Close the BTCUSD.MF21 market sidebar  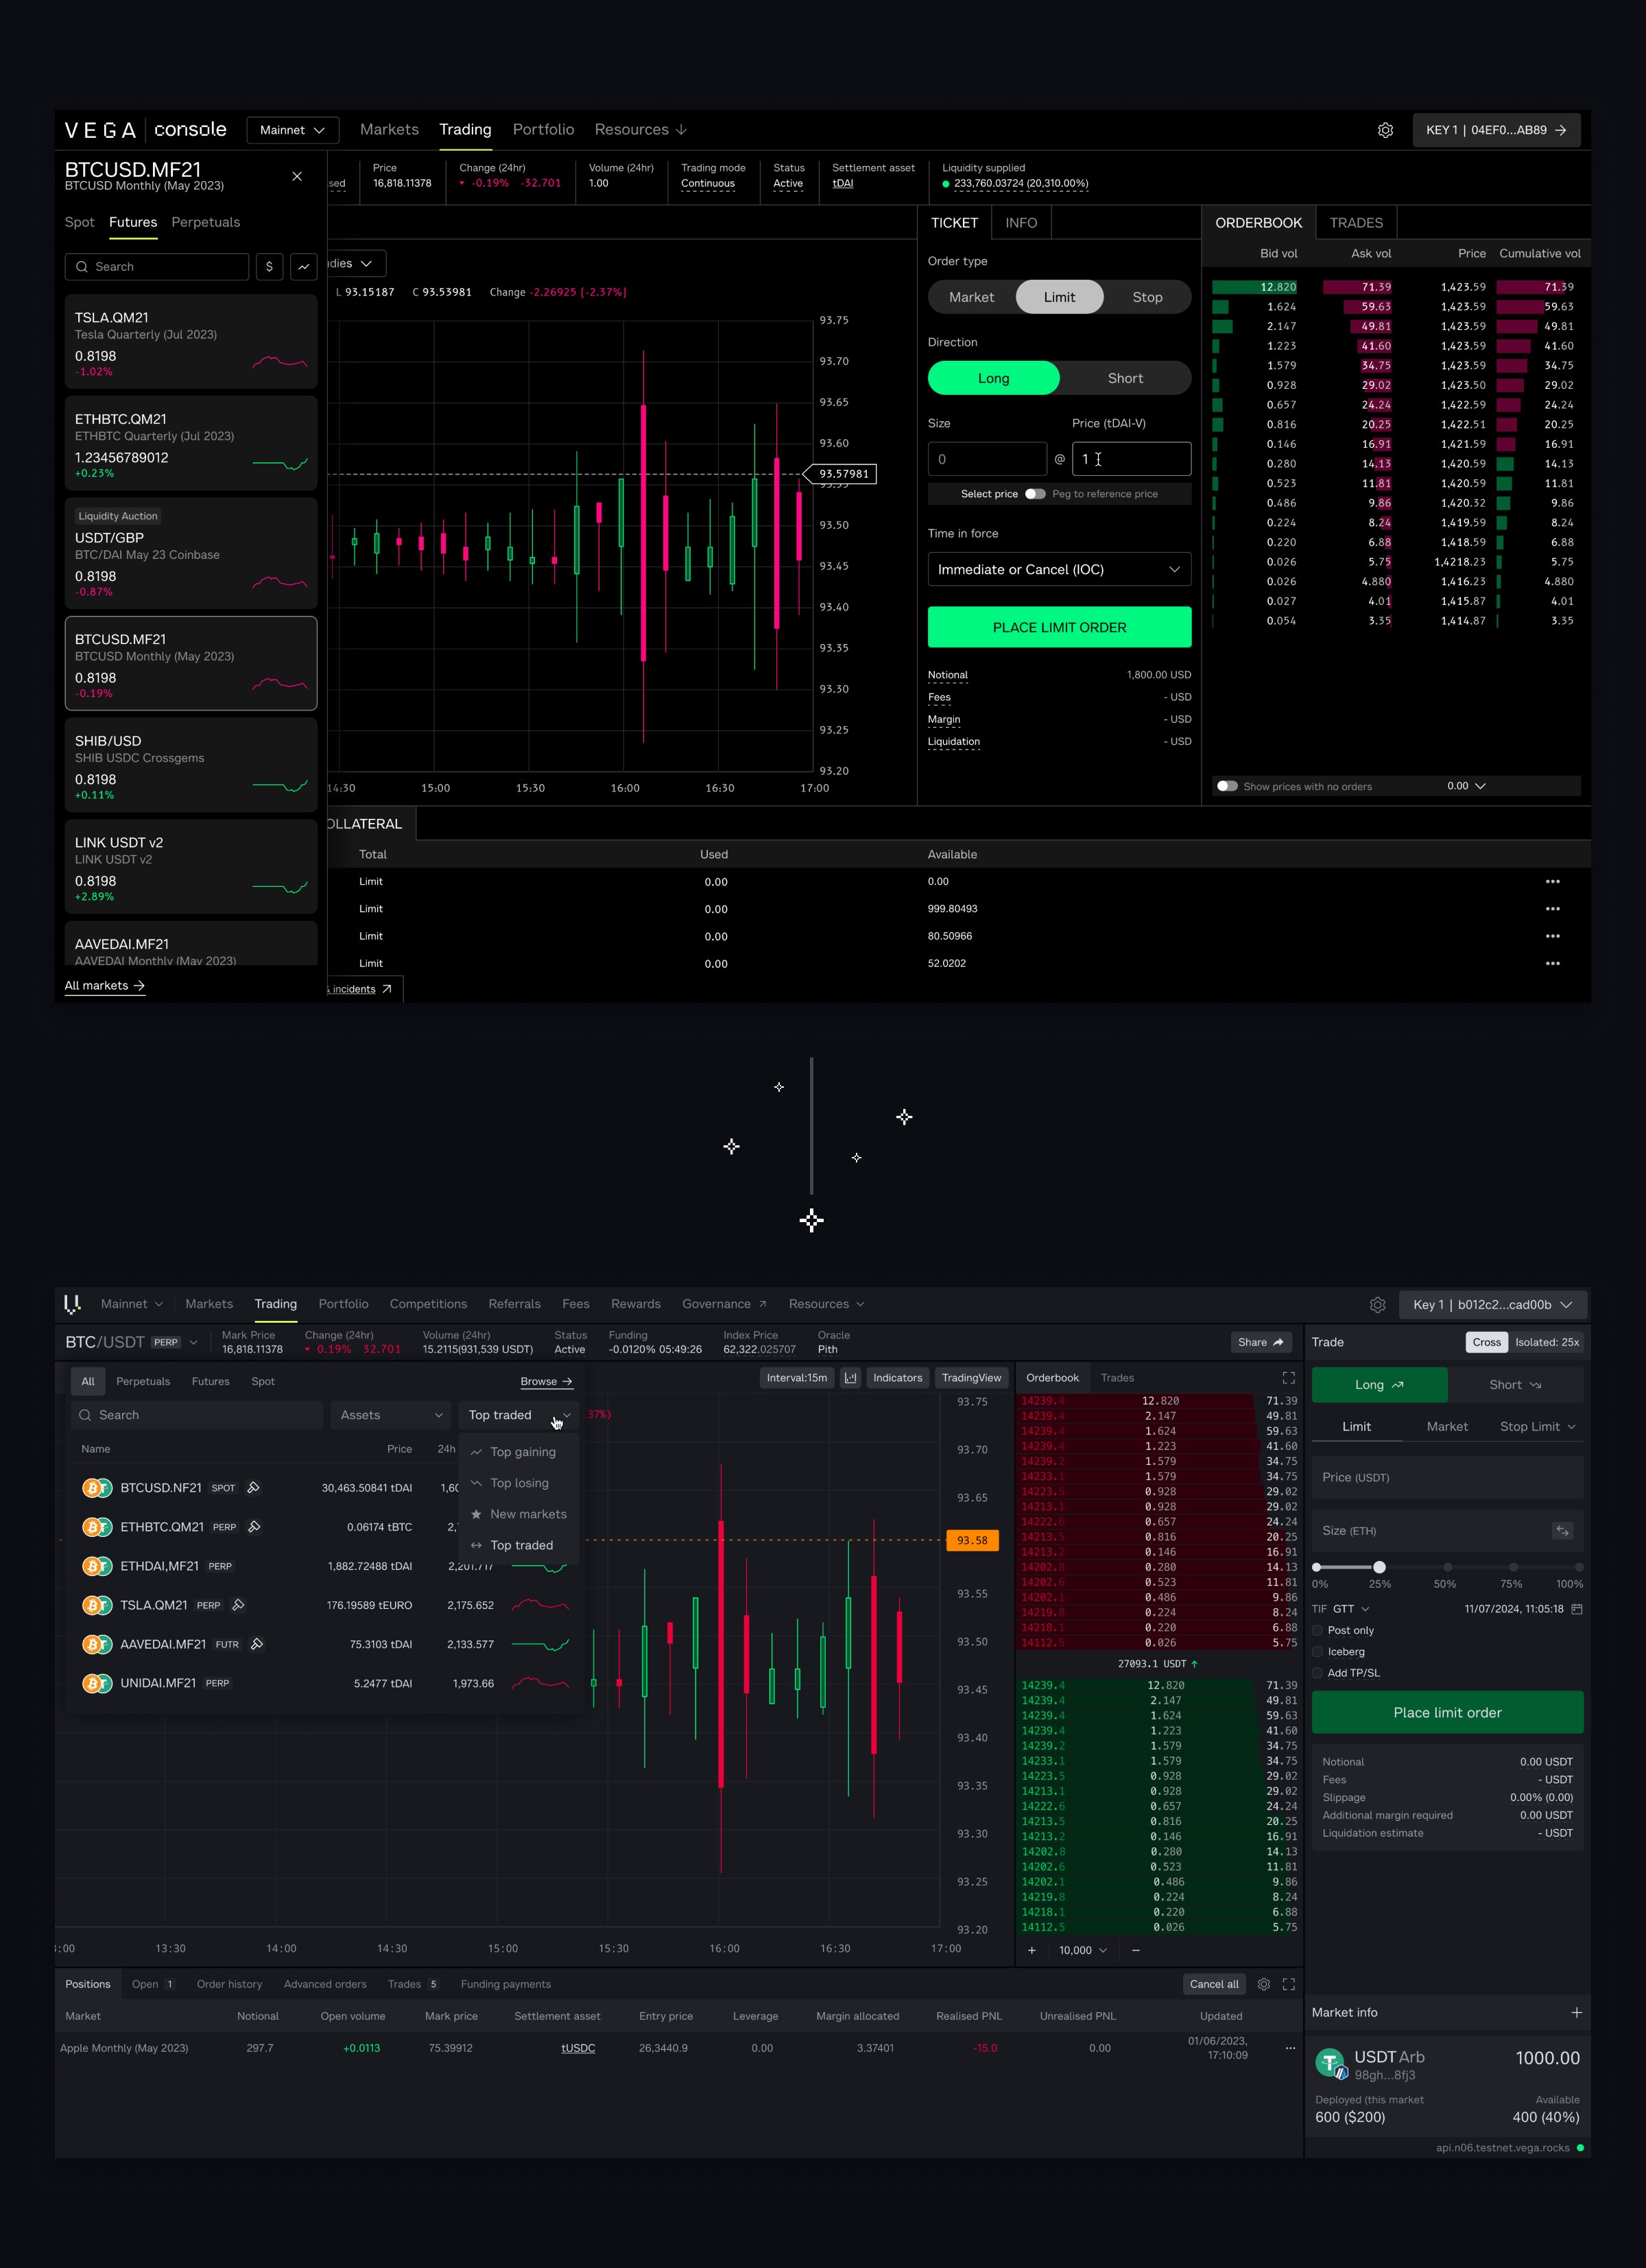tap(297, 176)
